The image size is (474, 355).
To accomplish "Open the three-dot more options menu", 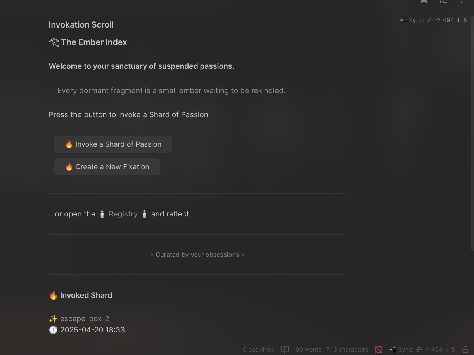I will pos(462,1).
